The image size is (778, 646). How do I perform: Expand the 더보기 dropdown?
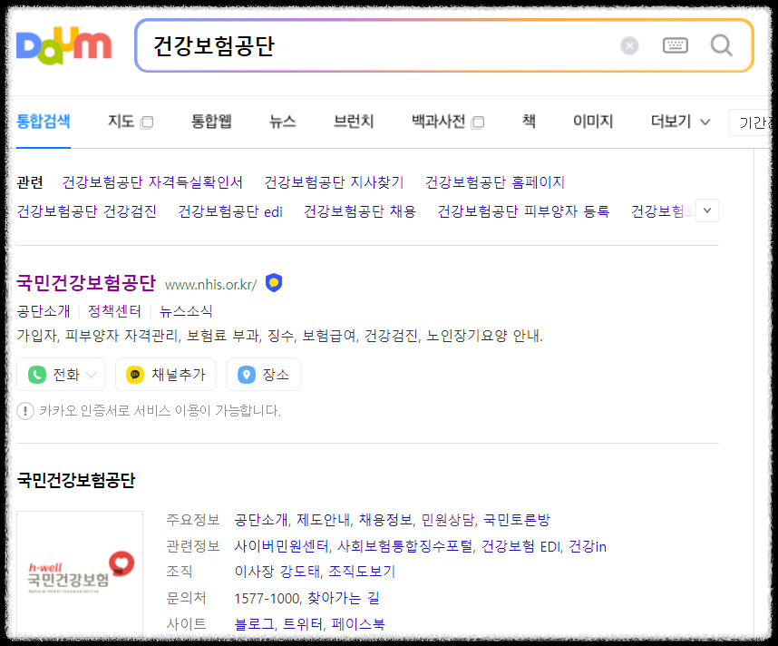tap(680, 122)
